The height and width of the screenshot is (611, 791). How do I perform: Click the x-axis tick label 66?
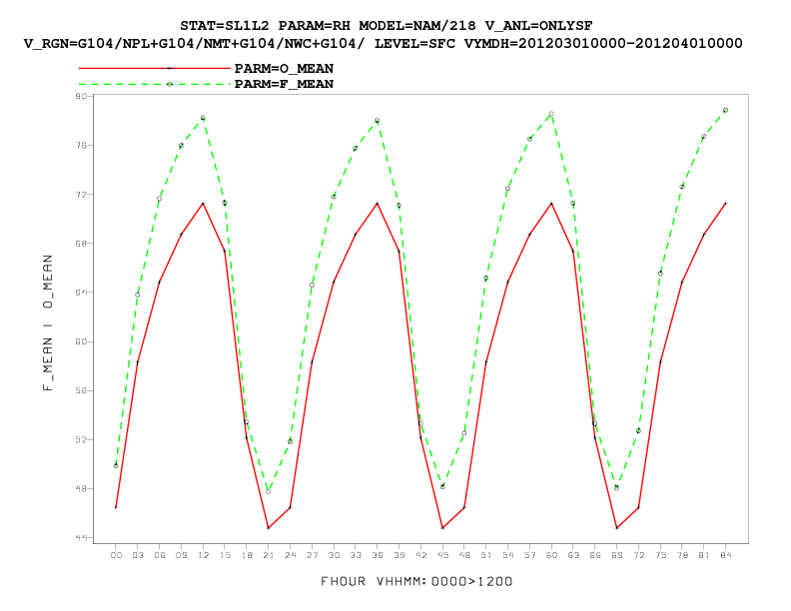pos(595,555)
